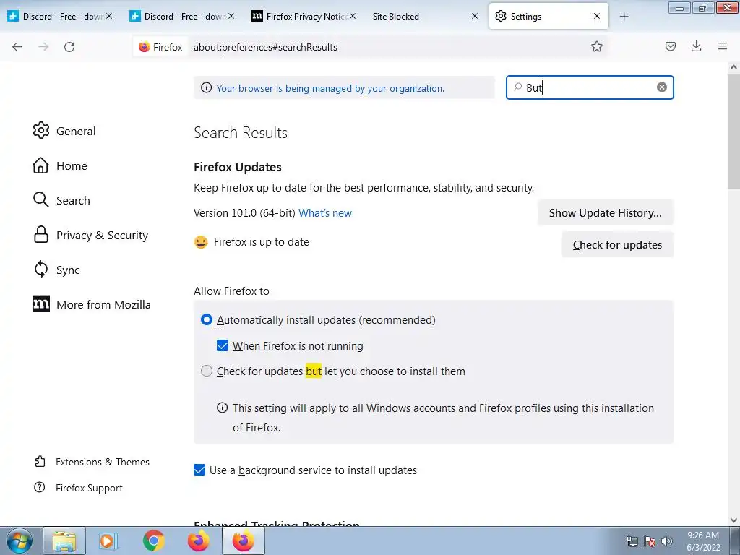Open Windows Explorer from the taskbar
Viewport: 740px width, 555px height.
point(64,541)
